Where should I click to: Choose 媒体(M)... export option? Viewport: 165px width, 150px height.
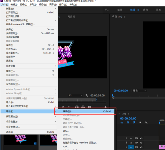86,111
